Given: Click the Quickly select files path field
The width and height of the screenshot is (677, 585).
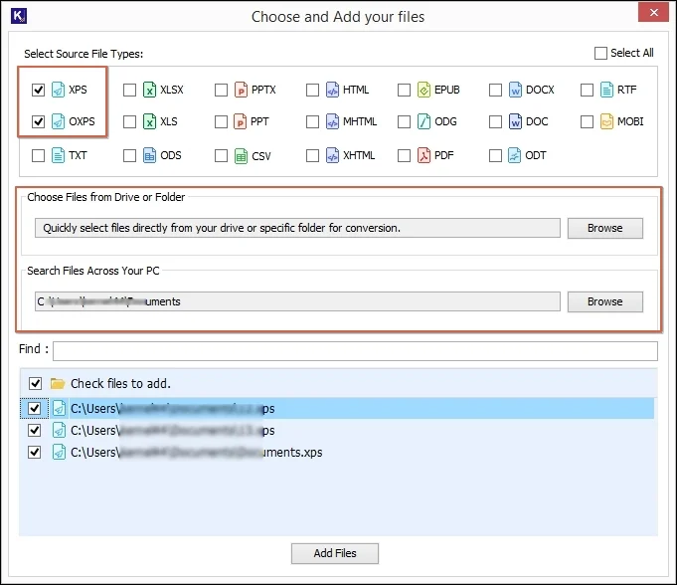Looking at the screenshot, I should point(297,228).
